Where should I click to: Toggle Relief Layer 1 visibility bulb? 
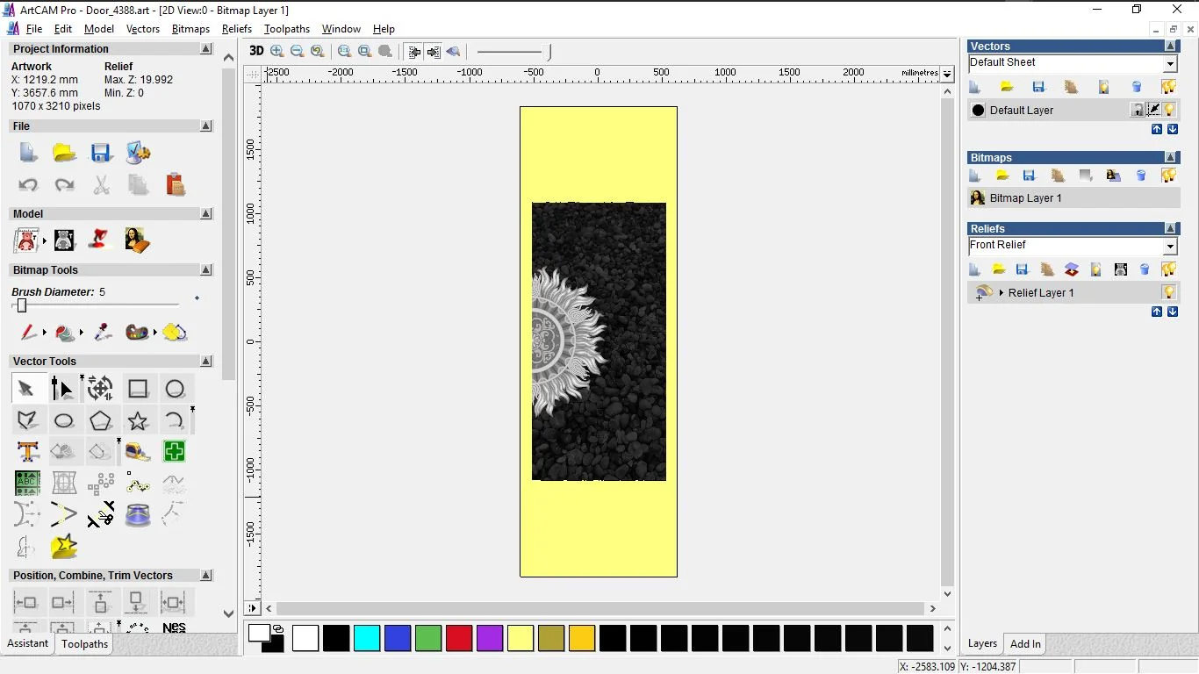point(1168,292)
